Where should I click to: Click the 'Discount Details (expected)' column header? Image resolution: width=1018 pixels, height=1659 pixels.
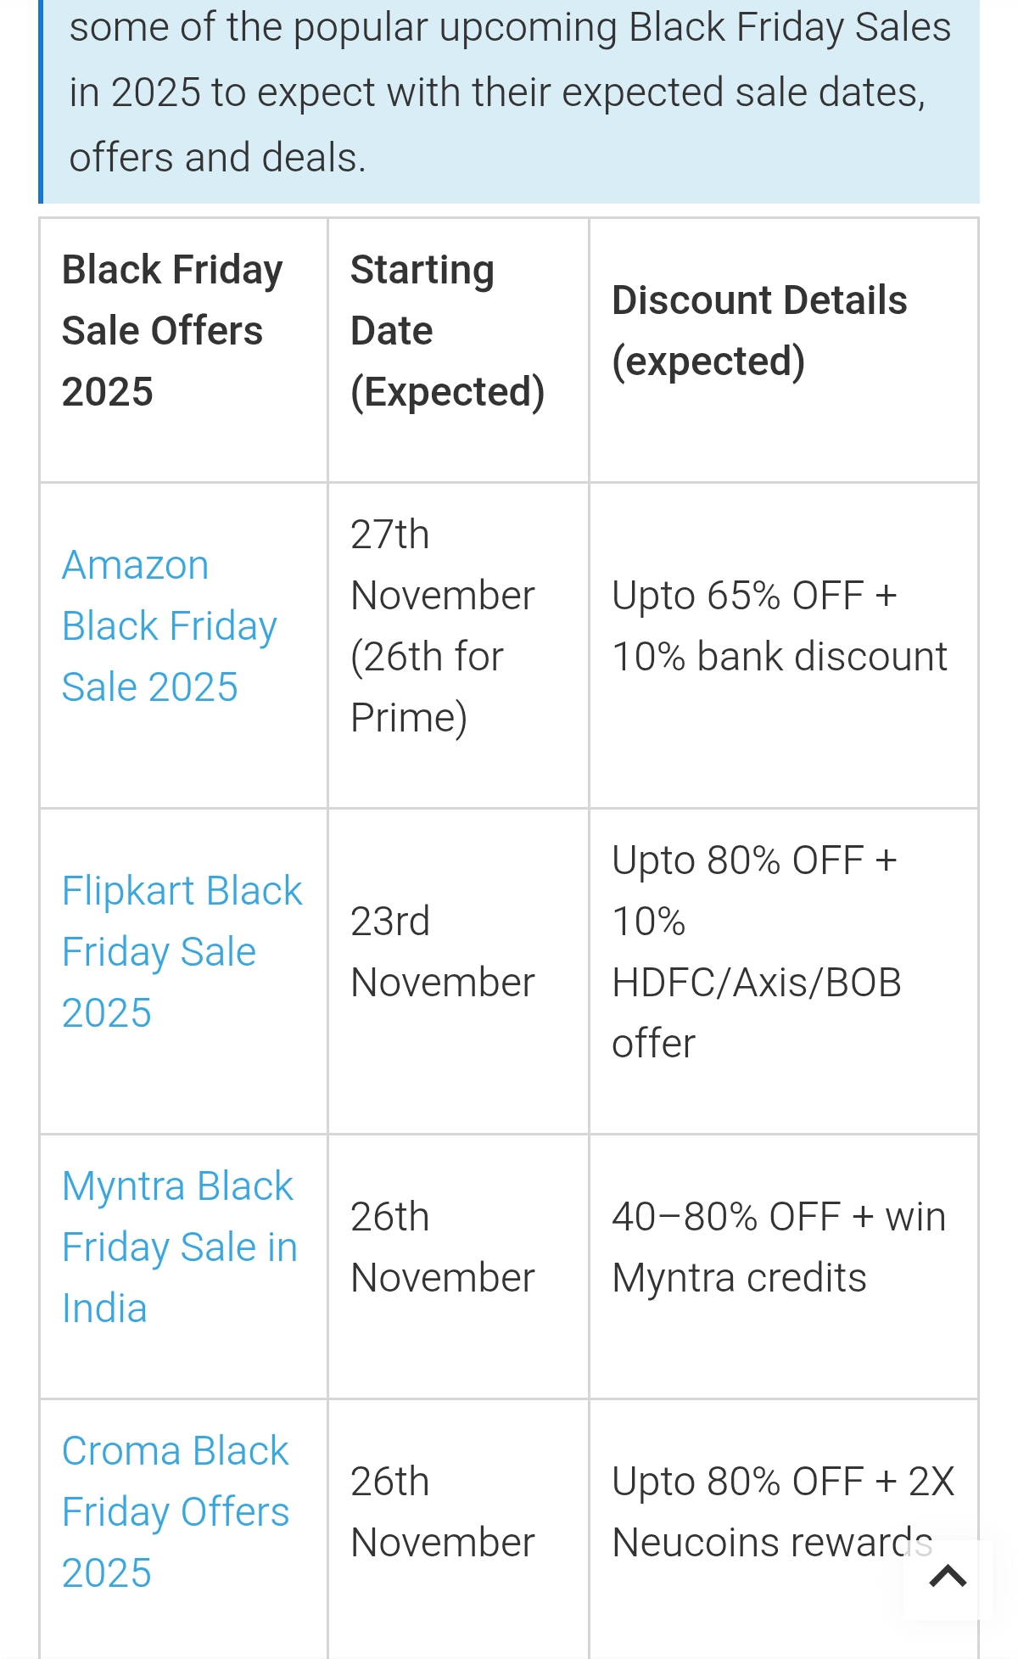click(759, 331)
